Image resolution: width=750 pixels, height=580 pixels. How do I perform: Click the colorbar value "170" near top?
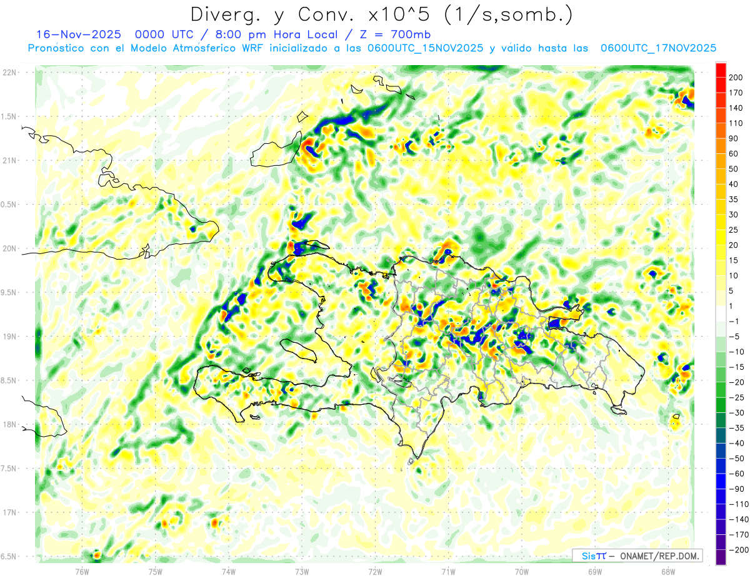coord(736,93)
